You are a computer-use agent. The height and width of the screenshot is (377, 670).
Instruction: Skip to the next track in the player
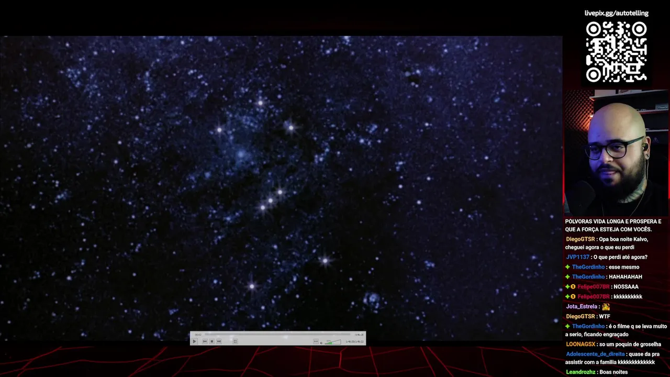click(219, 341)
